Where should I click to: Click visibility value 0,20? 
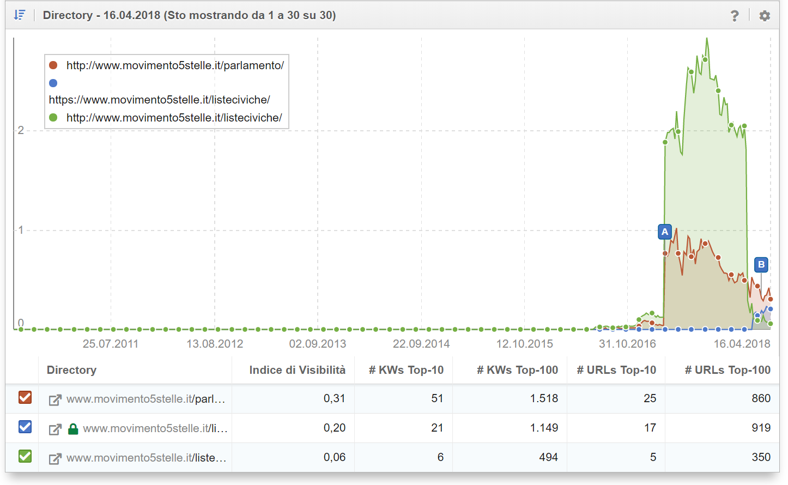click(x=335, y=428)
